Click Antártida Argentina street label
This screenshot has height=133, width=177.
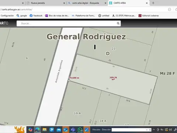(59, 71)
